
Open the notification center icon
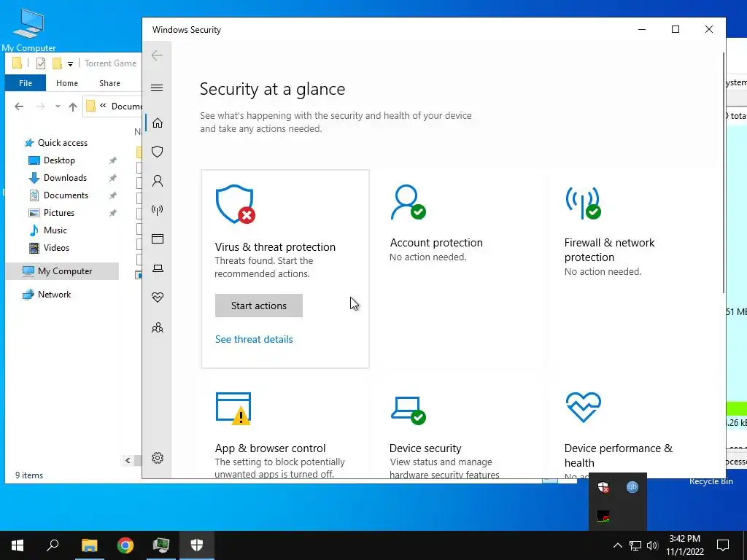pos(723,545)
